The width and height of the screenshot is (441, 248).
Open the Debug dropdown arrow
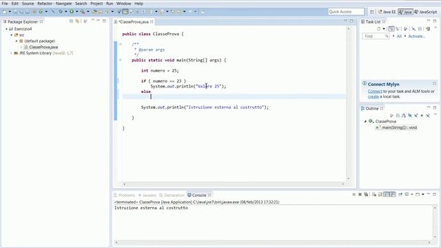(66, 12)
